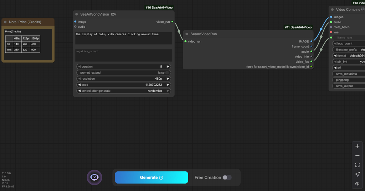Decrease duration with left arrow

coord(79,67)
